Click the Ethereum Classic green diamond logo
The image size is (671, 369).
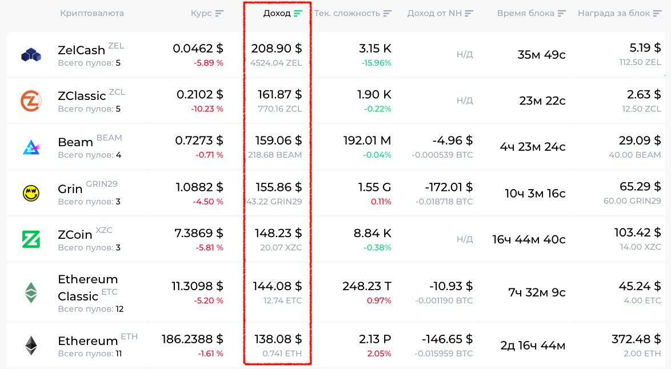pyautogui.click(x=31, y=292)
